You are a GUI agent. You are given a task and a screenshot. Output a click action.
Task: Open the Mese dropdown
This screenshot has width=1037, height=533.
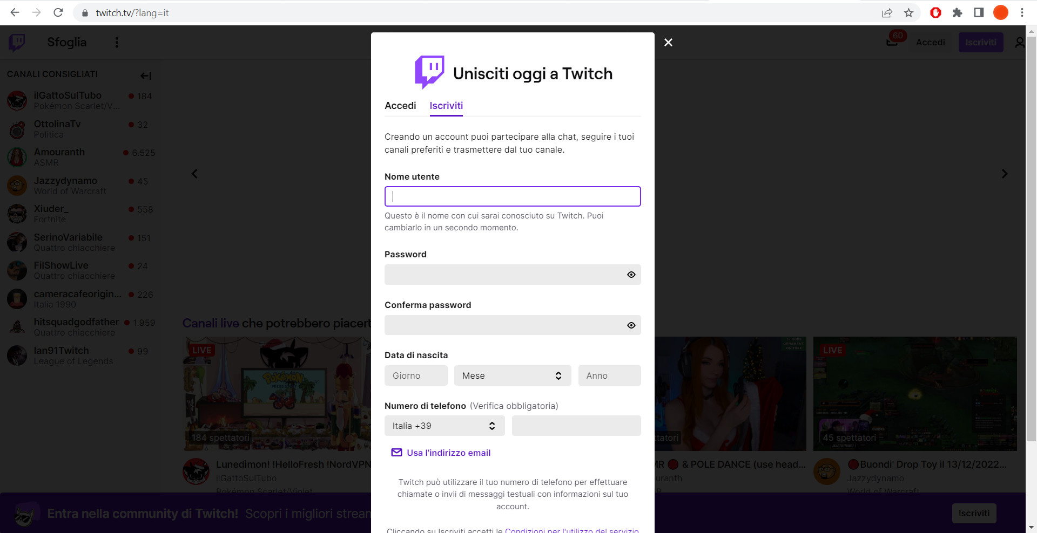click(512, 375)
